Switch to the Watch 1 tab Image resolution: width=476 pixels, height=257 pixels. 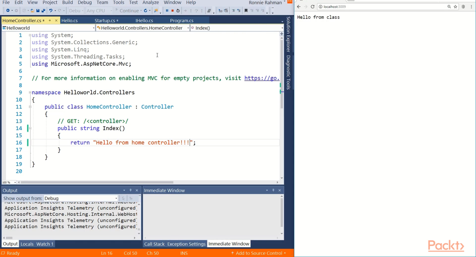point(45,244)
